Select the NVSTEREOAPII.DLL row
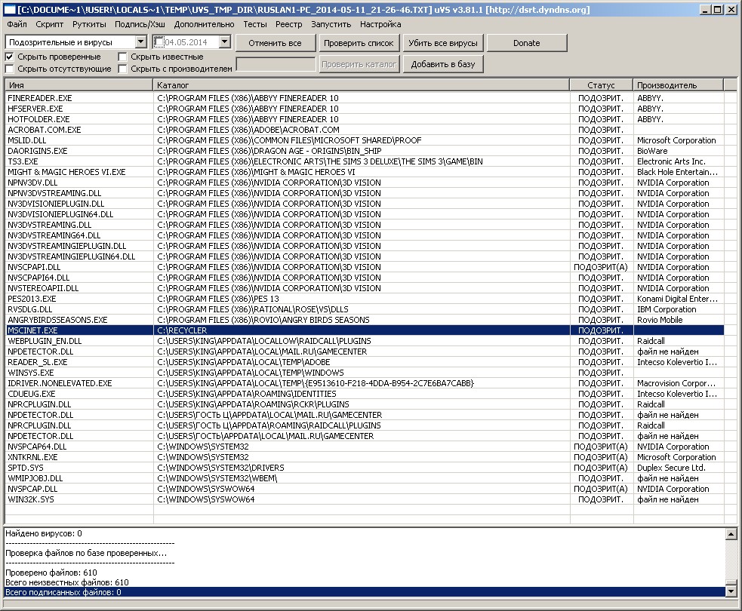Screen dimensions: 742x611 click(x=365, y=288)
